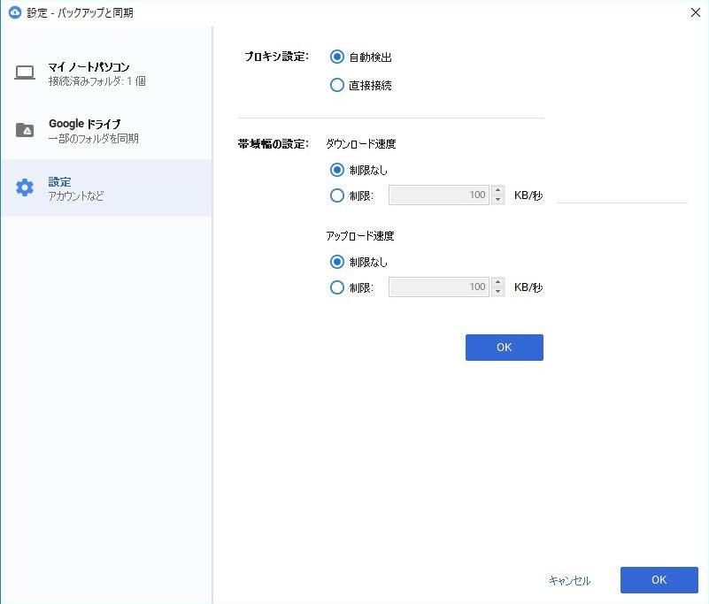This screenshot has height=604, width=709.
Task: Choose 制限なし for download speed
Action: [337, 170]
